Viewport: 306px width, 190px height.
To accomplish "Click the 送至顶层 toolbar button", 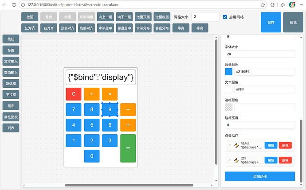I will pyautogui.click(x=143, y=17).
